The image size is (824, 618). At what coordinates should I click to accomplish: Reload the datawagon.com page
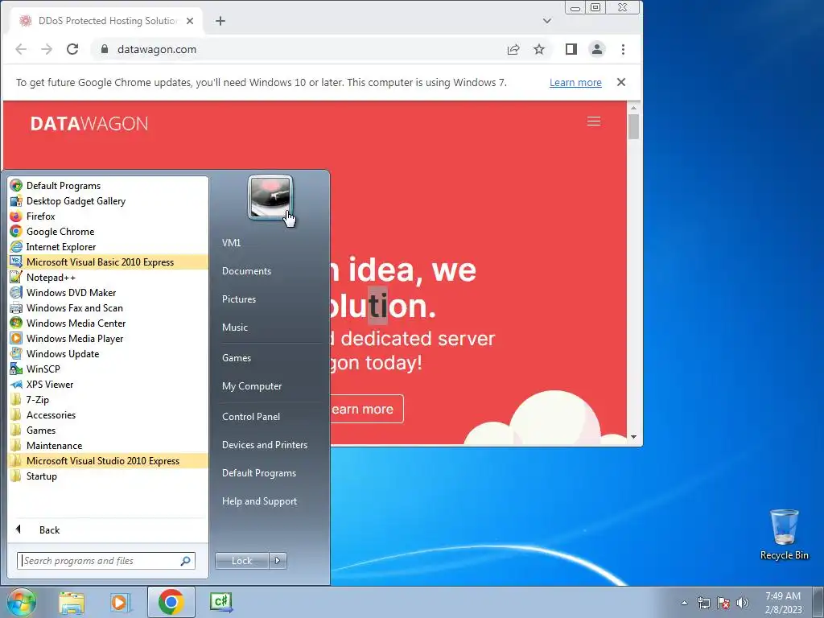[x=72, y=49]
